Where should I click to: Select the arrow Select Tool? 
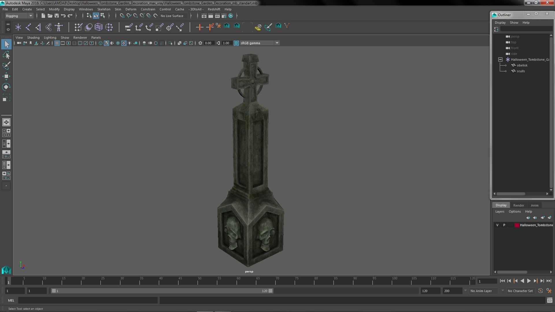click(x=6, y=44)
